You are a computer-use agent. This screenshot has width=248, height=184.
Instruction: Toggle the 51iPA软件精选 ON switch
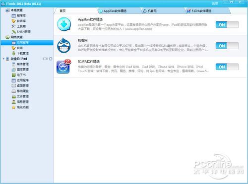click(x=227, y=67)
